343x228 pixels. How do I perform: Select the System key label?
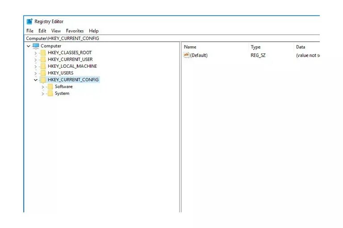tap(62, 94)
